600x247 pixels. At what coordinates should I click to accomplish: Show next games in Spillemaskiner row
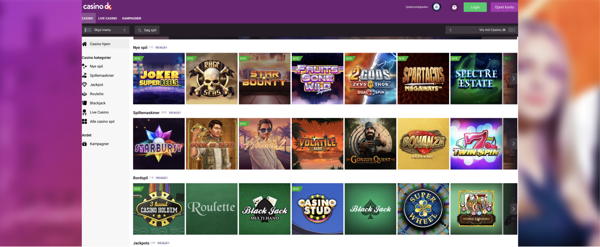click(513, 144)
